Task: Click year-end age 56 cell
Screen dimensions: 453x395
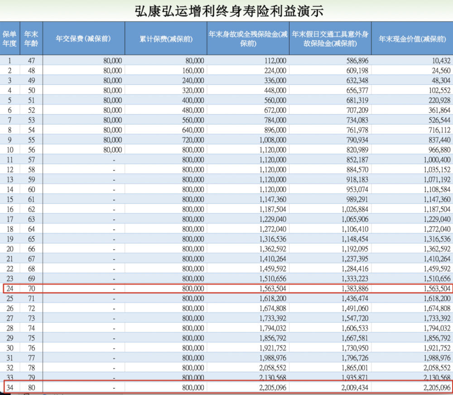Action: [31, 150]
